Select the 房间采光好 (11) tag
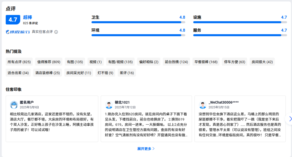The image size is (292, 157). point(79,73)
